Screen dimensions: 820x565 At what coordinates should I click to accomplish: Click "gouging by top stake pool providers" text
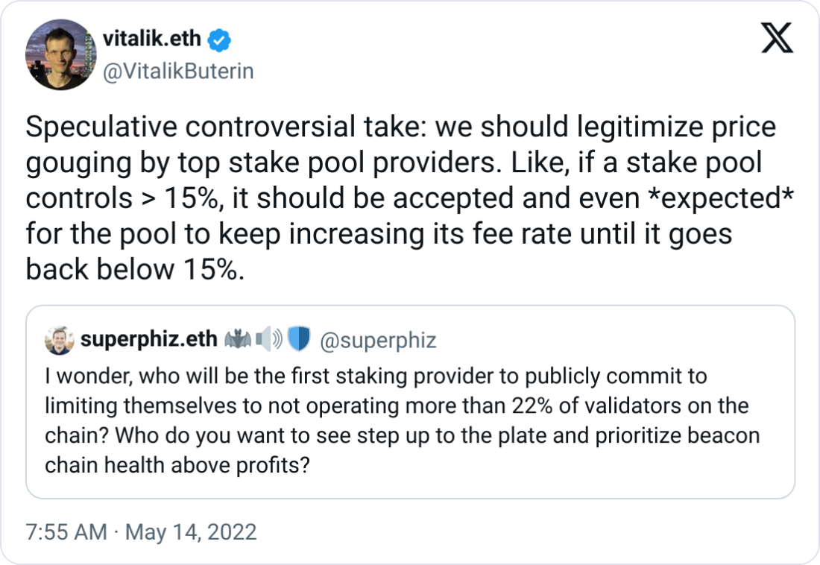tap(260, 163)
